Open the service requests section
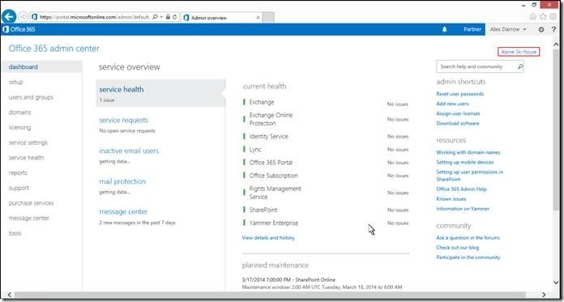 click(124, 120)
